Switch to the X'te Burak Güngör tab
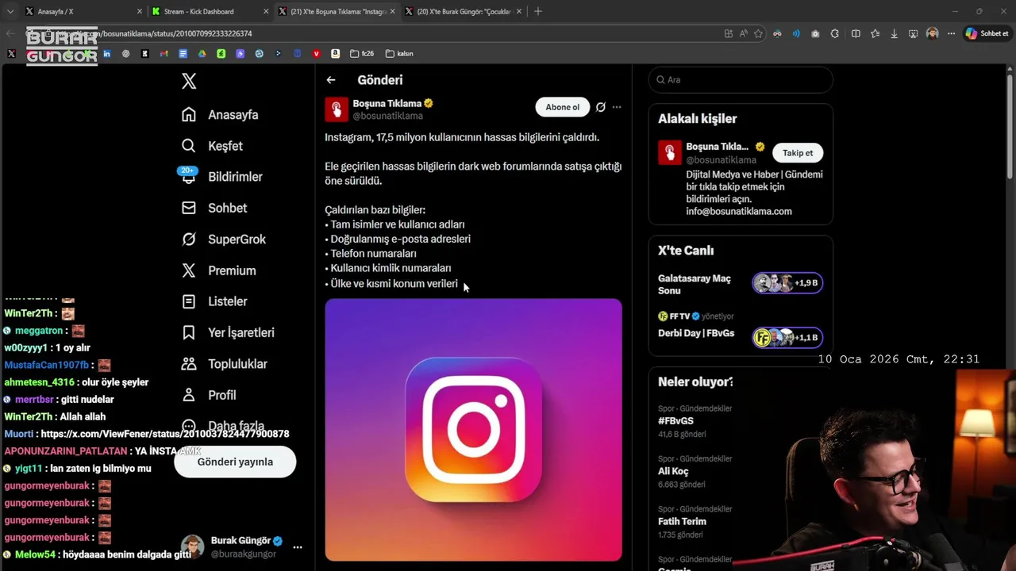Image resolution: width=1016 pixels, height=571 pixels. pyautogui.click(x=464, y=11)
